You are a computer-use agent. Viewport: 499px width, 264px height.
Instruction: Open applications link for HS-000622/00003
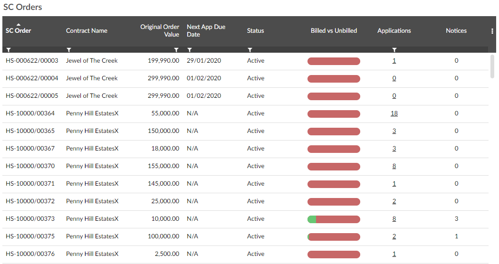click(394, 61)
